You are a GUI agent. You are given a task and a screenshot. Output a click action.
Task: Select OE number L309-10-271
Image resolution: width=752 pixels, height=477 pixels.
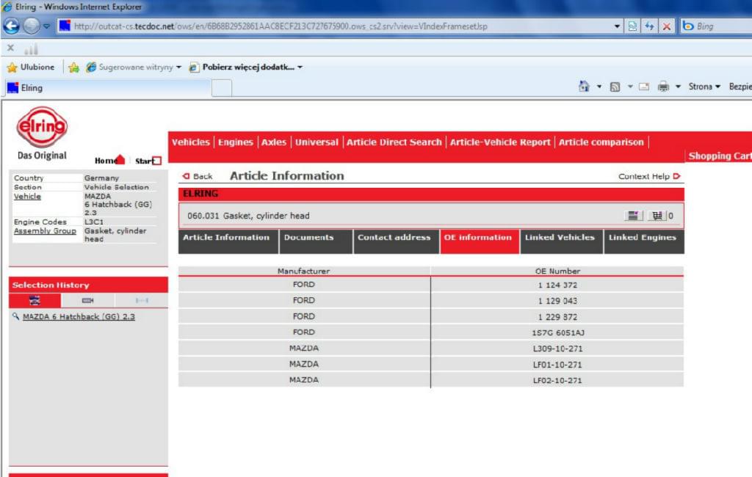pos(557,349)
